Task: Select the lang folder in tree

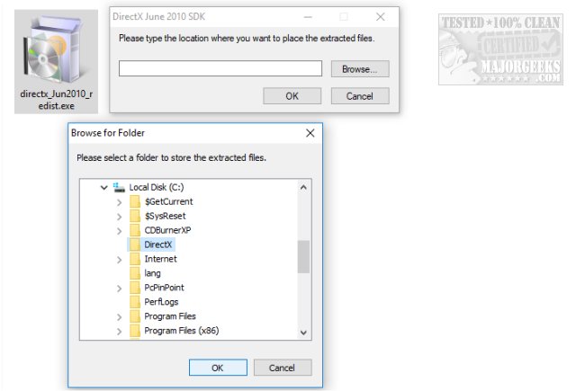Action: point(152,273)
